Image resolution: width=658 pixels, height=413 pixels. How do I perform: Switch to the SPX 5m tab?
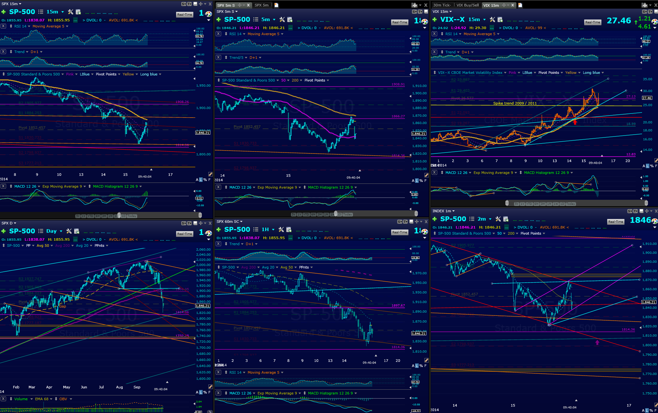tap(261, 5)
